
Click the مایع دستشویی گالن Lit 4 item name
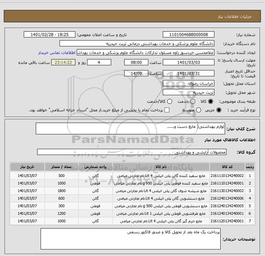(161, 199)
